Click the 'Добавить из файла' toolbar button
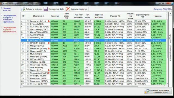Screen dimensions: 174x98 (x=32, y=9)
